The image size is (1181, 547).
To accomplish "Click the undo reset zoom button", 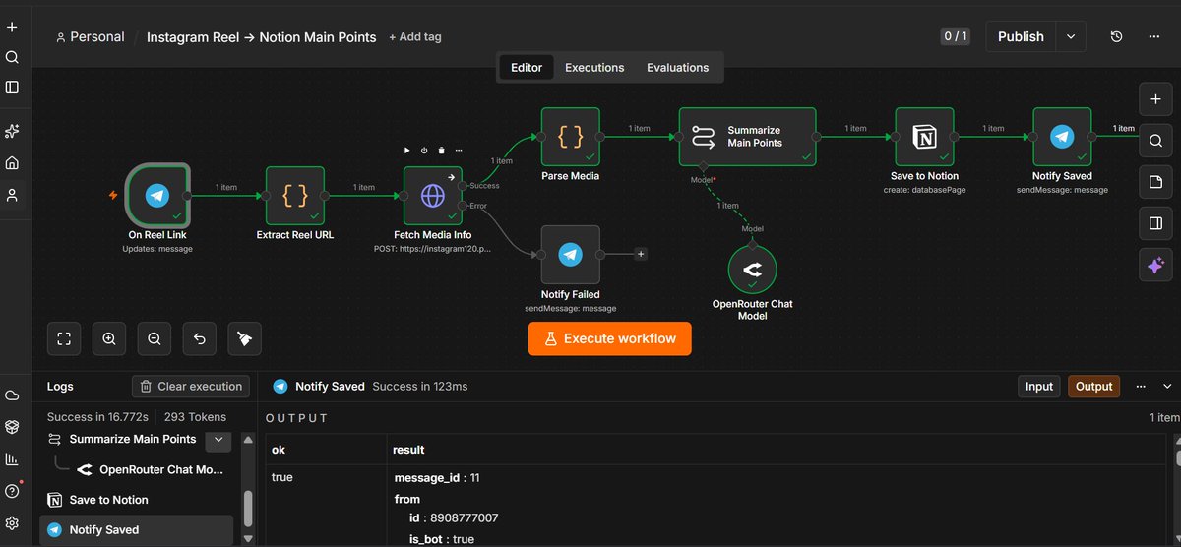I will point(200,338).
